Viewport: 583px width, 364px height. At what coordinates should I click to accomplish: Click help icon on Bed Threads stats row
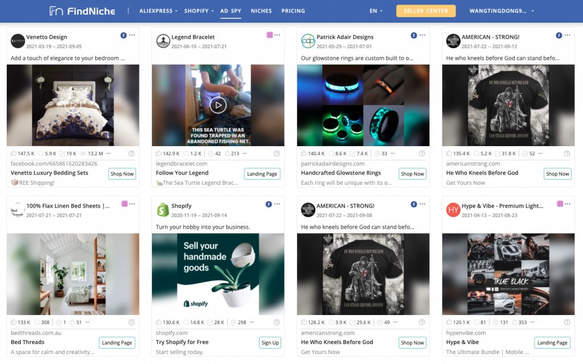(x=132, y=322)
